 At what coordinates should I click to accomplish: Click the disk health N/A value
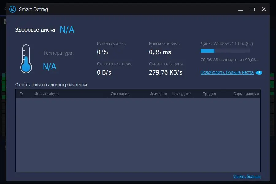[67, 29]
